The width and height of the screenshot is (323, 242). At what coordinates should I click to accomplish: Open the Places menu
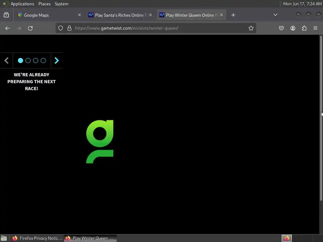click(x=44, y=4)
